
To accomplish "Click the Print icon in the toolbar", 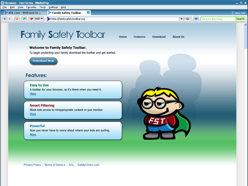I will 196,19.
